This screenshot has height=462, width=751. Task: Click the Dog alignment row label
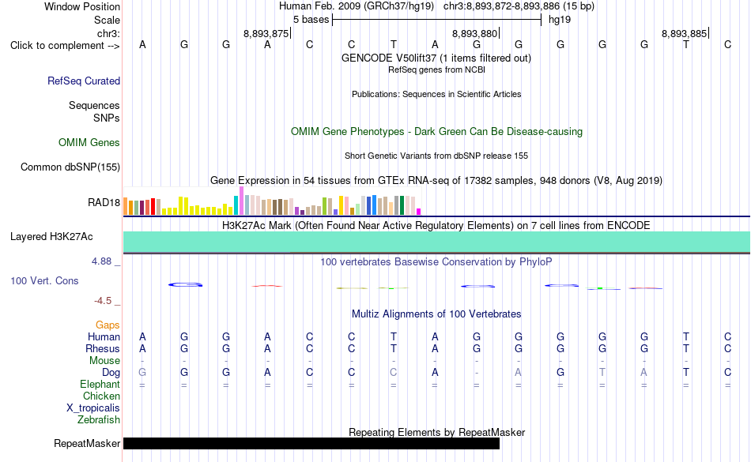[111, 373]
